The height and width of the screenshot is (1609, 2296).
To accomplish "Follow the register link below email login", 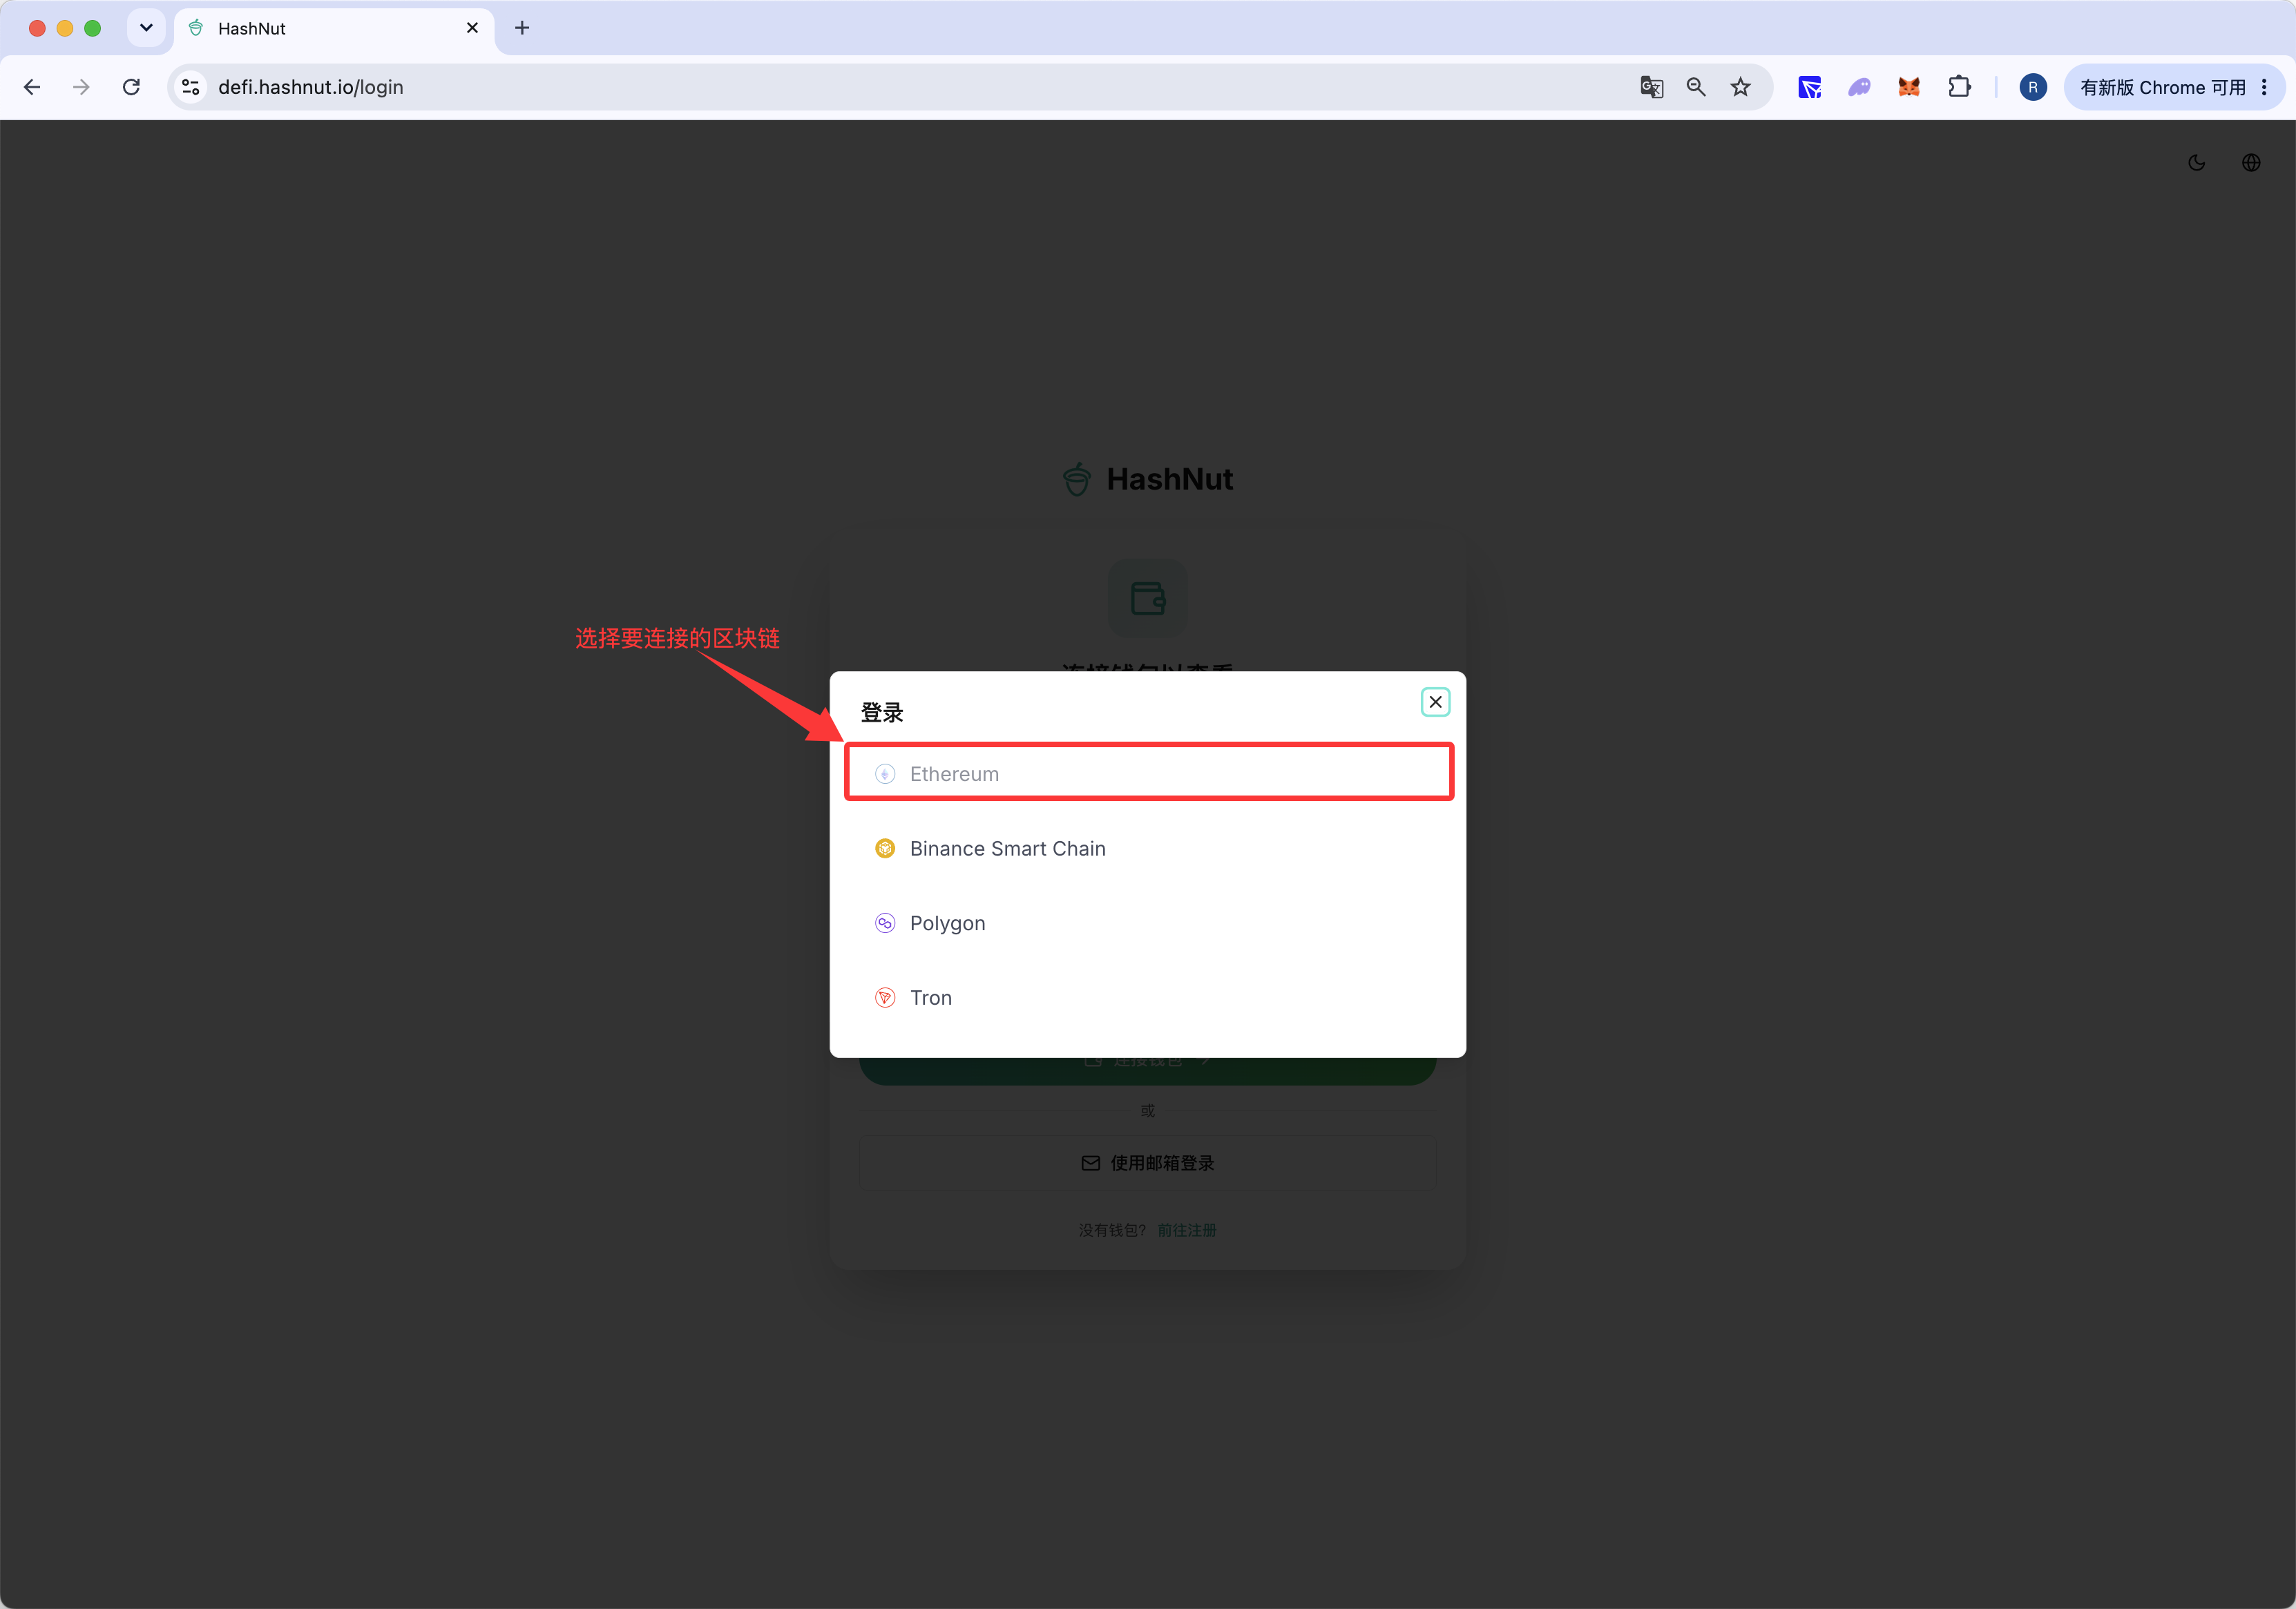I will (x=1187, y=1230).
